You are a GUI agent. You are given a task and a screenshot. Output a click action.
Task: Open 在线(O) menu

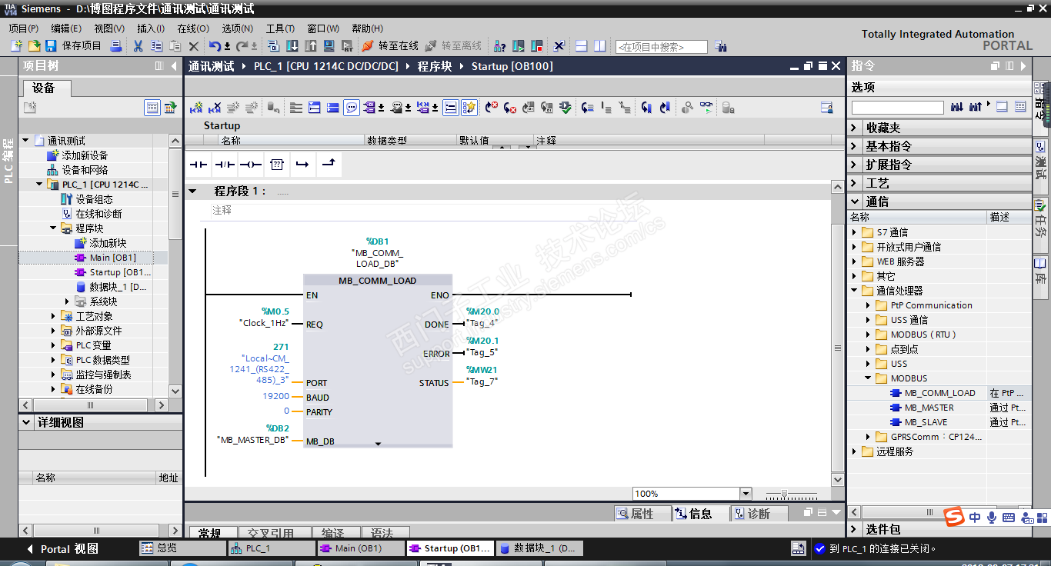193,28
